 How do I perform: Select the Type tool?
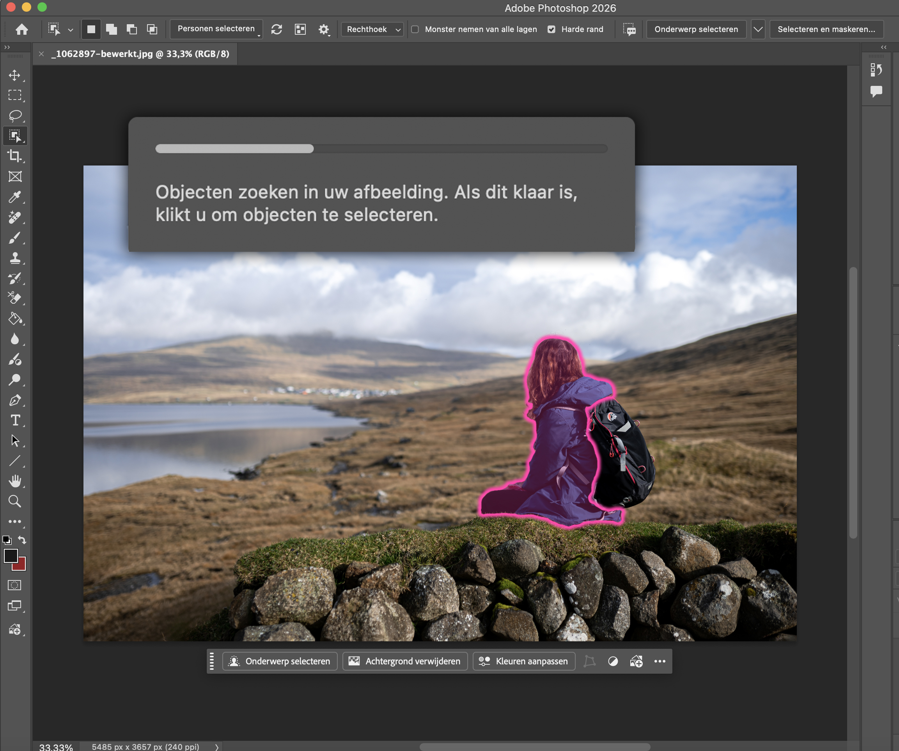tap(14, 420)
